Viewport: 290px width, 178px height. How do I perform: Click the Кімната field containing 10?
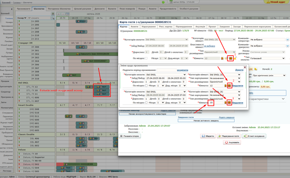[x=211, y=103]
